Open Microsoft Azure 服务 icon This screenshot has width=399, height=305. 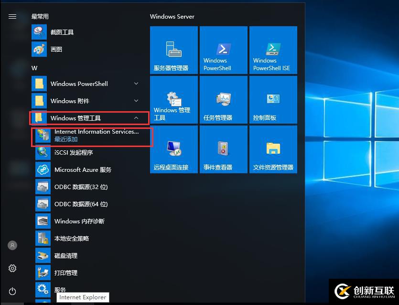click(x=43, y=169)
